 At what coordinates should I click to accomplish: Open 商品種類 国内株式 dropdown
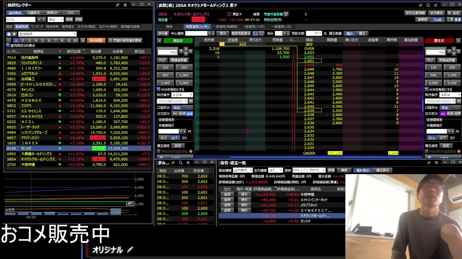tap(243, 170)
